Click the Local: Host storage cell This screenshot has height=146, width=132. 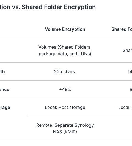pyautogui.click(x=65, y=108)
